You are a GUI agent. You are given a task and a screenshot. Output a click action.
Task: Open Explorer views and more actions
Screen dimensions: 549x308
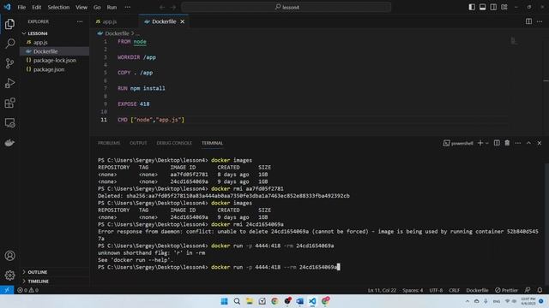tap(80, 21)
